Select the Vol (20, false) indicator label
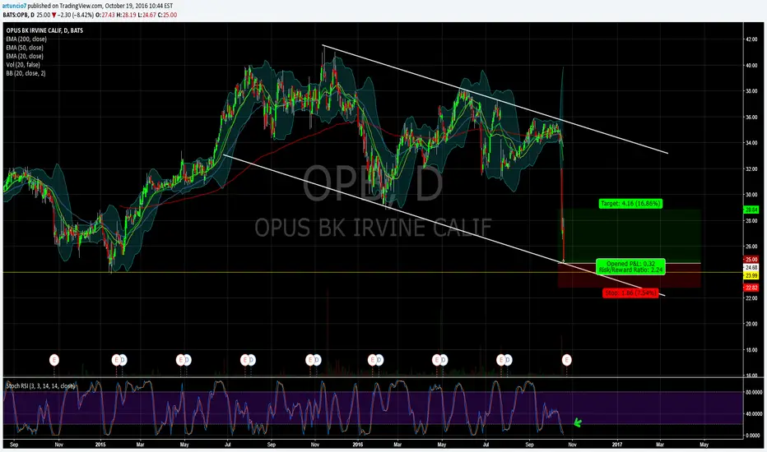This screenshot has height=452, width=767. click(x=23, y=64)
